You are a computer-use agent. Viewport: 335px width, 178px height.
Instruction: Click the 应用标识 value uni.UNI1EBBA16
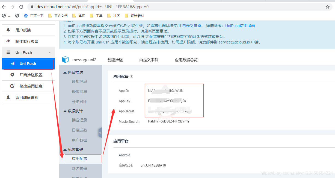153,165
